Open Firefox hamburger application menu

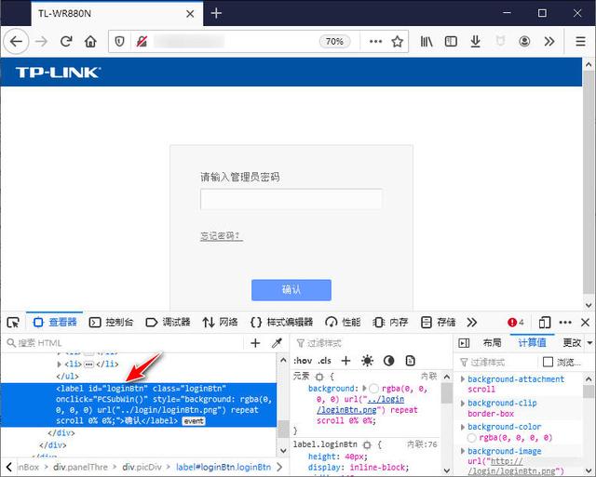pos(580,41)
